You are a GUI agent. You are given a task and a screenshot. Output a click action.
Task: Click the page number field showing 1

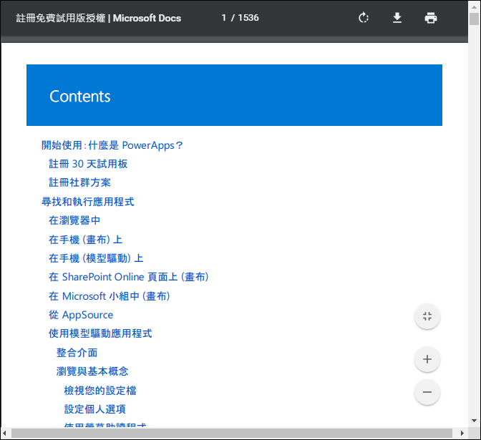224,18
